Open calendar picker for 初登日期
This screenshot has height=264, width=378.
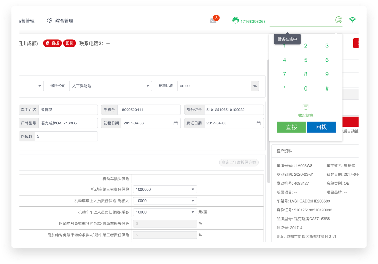176,123
